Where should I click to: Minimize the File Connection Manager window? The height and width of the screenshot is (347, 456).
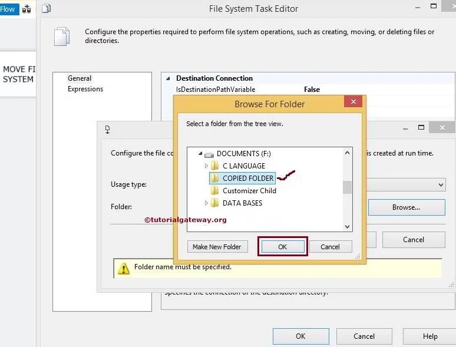pos(405,128)
